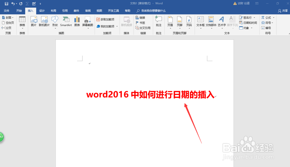Click the 编号 Number button

click(266, 28)
